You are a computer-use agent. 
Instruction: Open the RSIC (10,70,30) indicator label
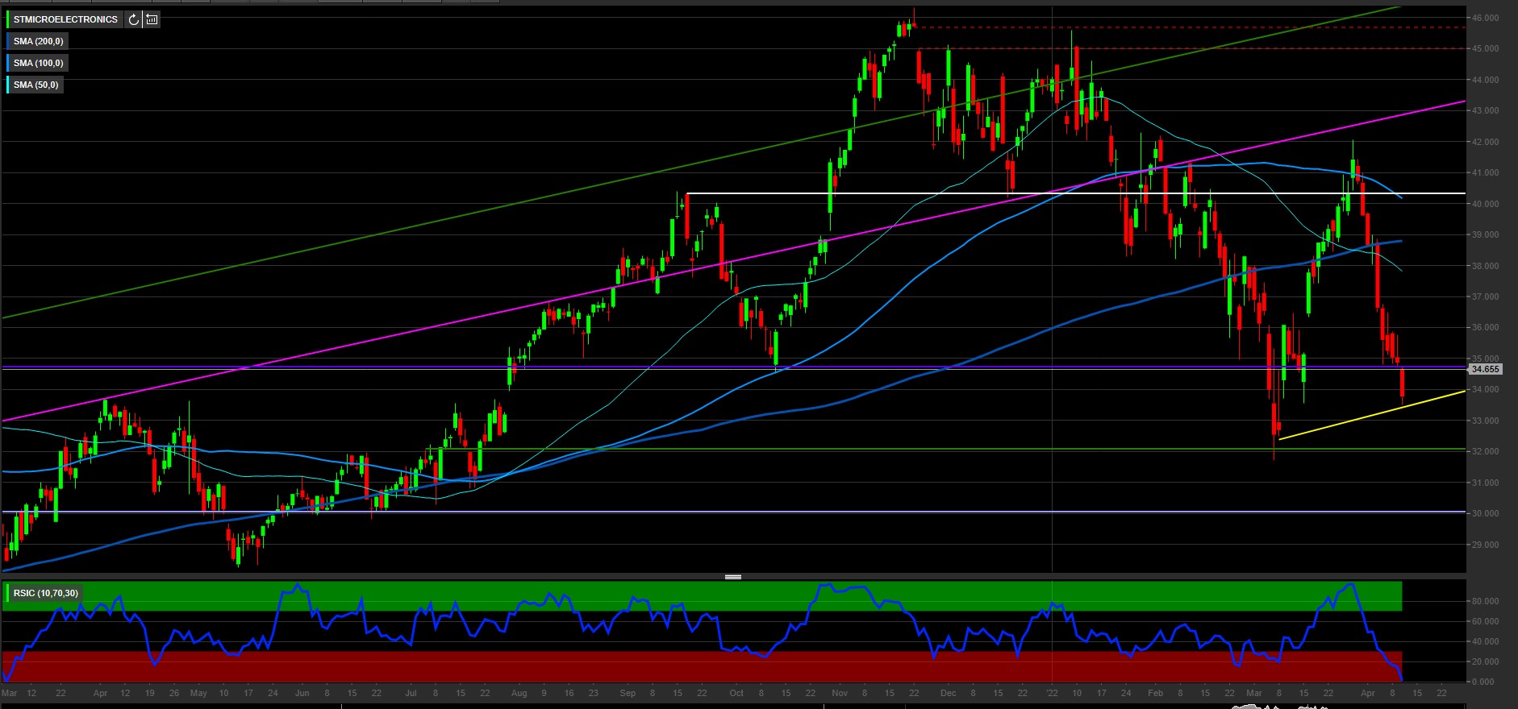[x=46, y=593]
